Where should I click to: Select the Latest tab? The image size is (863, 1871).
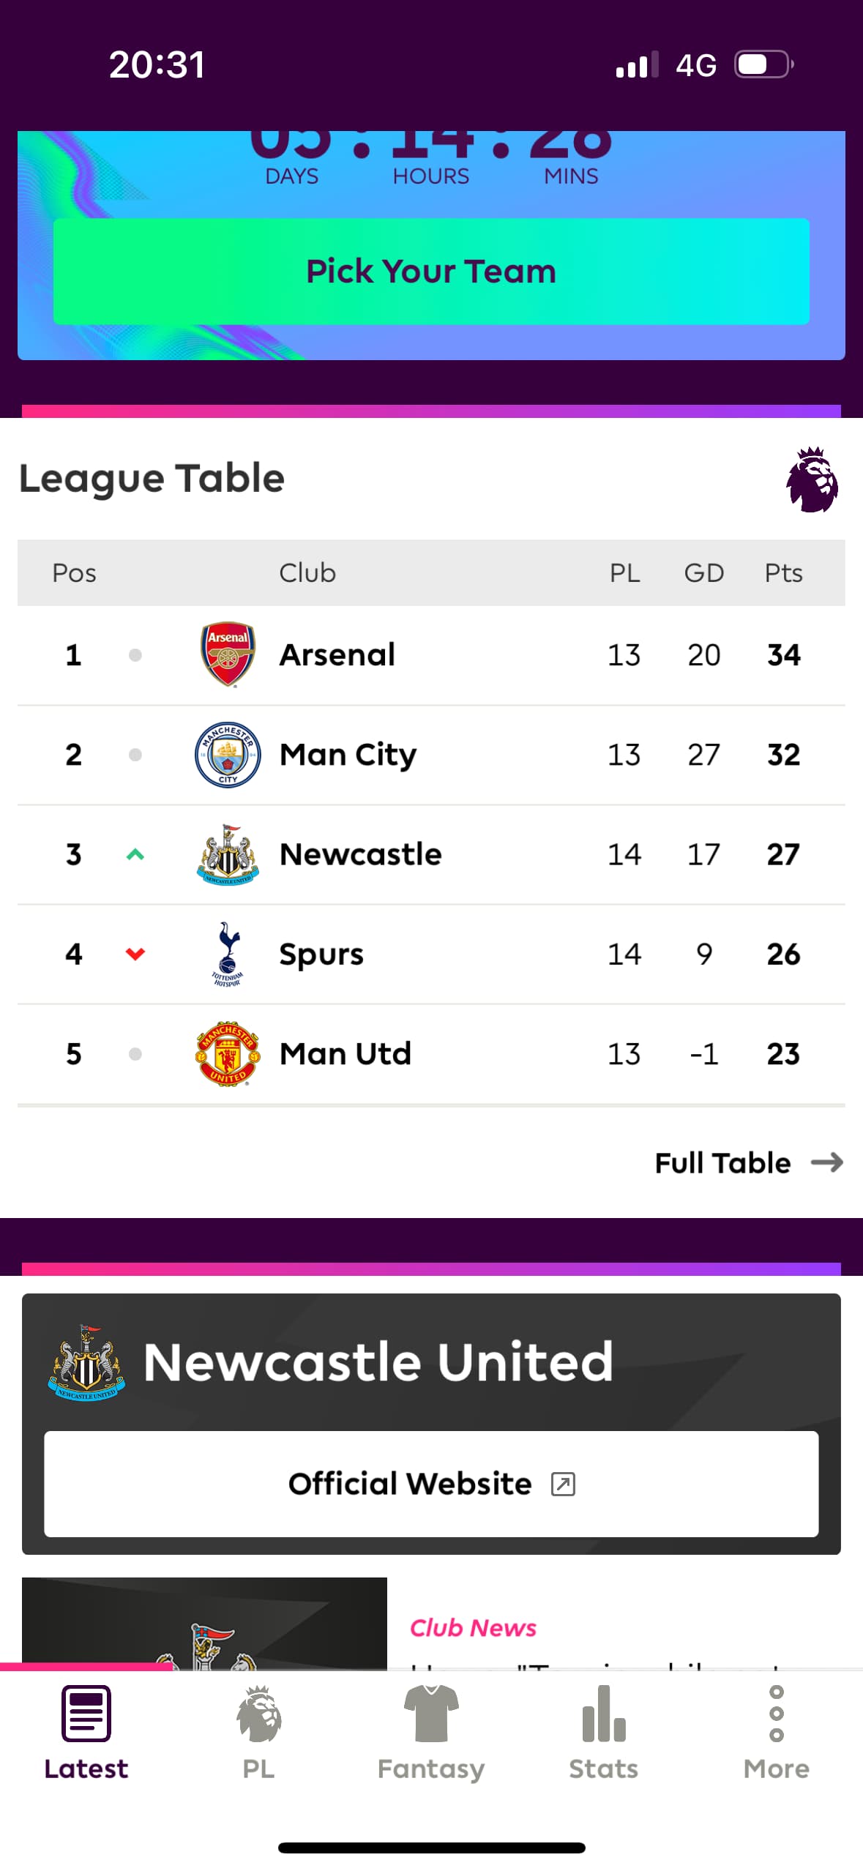86,1733
